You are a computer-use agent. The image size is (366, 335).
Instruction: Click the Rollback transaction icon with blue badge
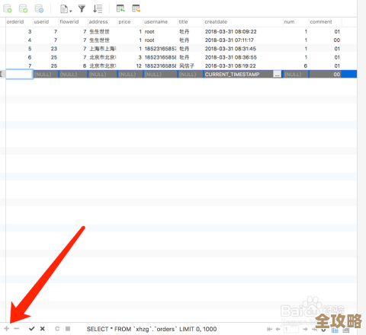39,8
